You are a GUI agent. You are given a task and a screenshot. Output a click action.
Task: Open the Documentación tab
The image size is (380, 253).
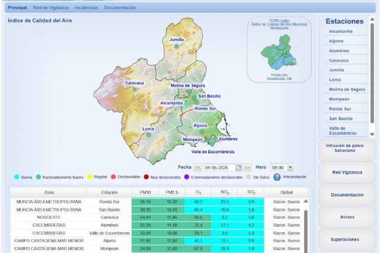click(120, 8)
